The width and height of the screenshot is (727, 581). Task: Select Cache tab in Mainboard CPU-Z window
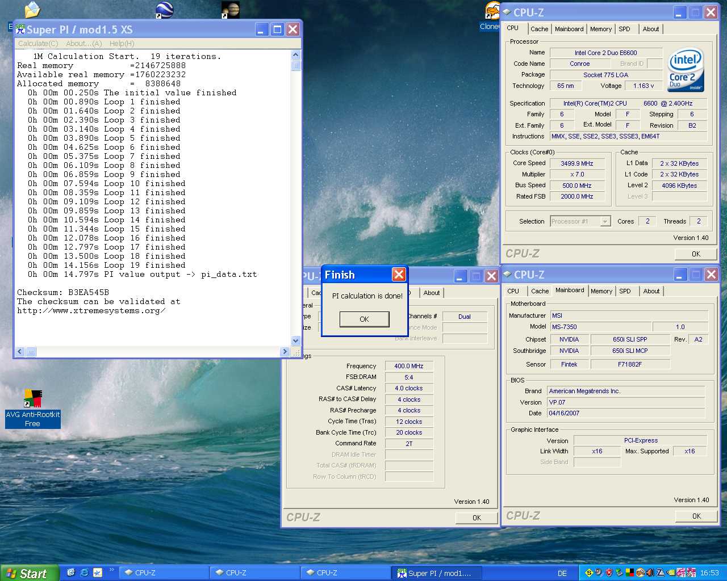click(540, 291)
